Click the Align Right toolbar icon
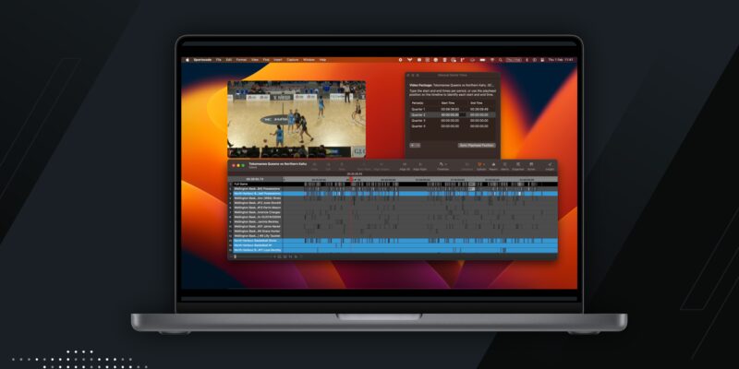The width and height of the screenshot is (739, 369). (419, 166)
